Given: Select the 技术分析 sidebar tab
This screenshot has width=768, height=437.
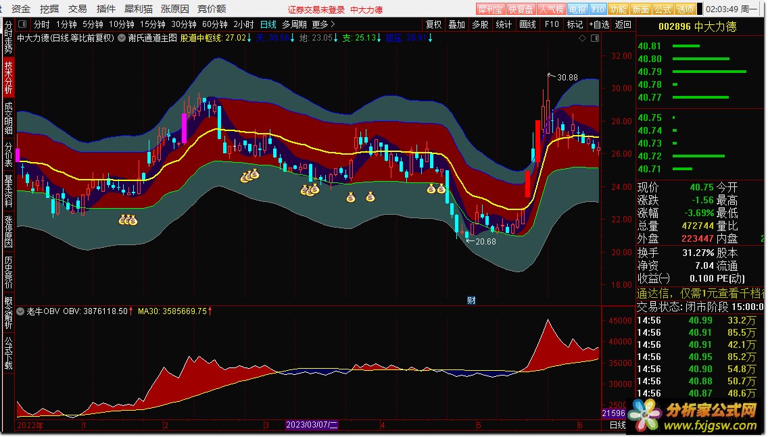Looking at the screenshot, I should [x=8, y=77].
